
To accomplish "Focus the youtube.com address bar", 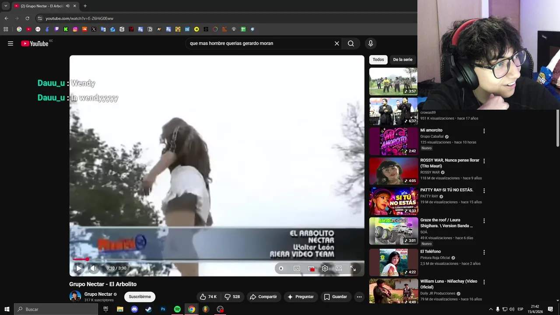I will coord(223,18).
